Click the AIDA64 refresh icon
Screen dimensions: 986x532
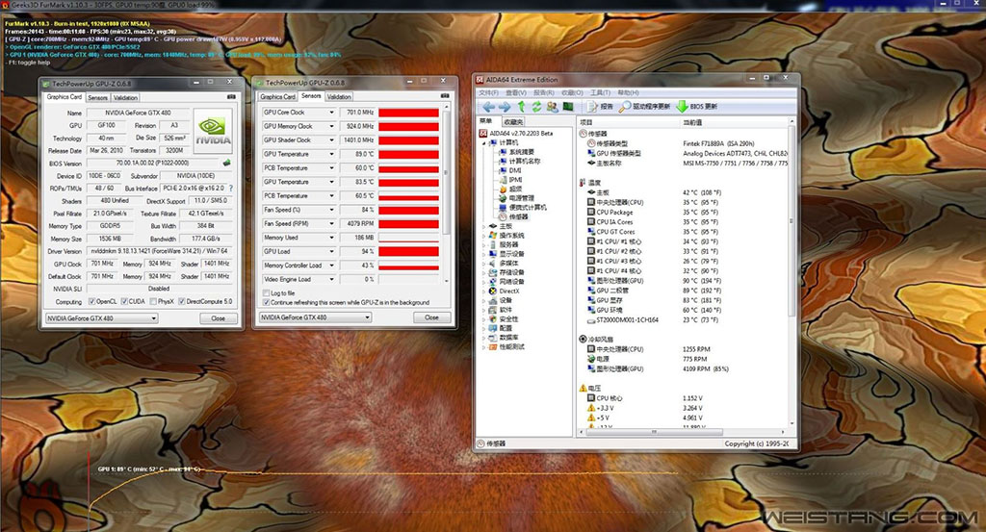(x=535, y=106)
